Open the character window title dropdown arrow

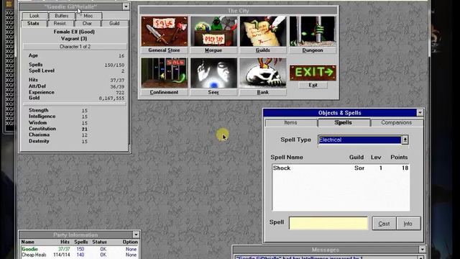[x=126, y=6]
